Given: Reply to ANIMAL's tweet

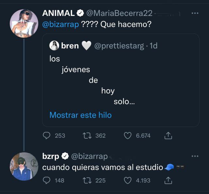Looking at the screenshot, I should point(46,135).
